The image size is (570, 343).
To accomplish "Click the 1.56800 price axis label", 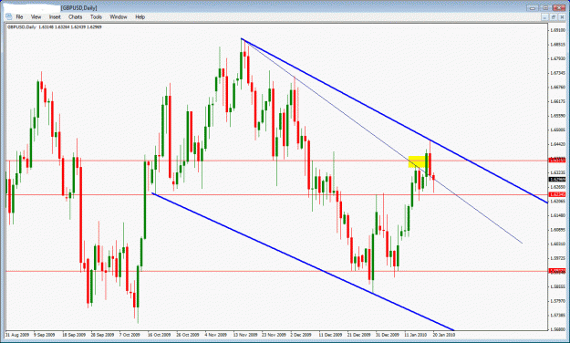I will point(557,329).
